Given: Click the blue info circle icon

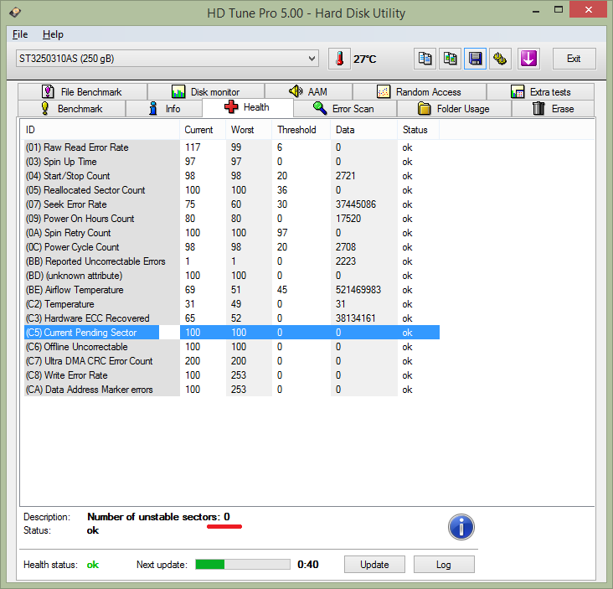Looking at the screenshot, I should coord(461,526).
